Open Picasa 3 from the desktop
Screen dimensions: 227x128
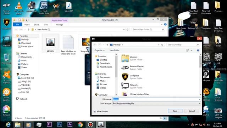tap(6, 111)
